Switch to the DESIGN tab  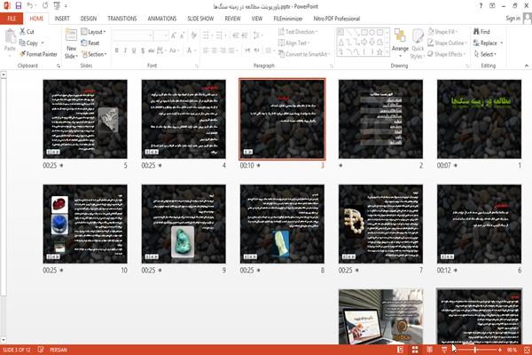coord(89,19)
